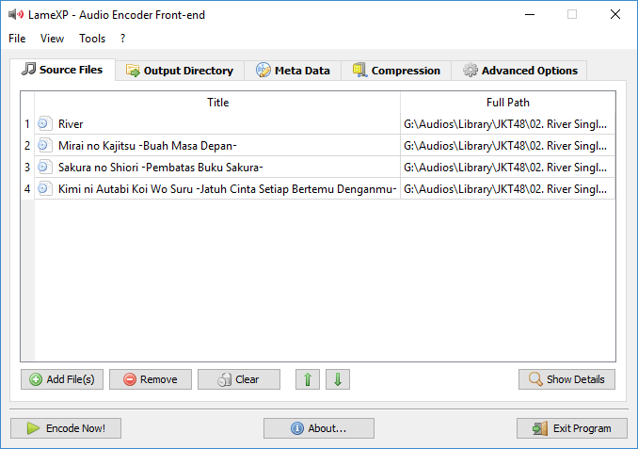Click the folder icon on Output Directory tab
Image resolution: width=638 pixels, height=449 pixels.
point(133,71)
